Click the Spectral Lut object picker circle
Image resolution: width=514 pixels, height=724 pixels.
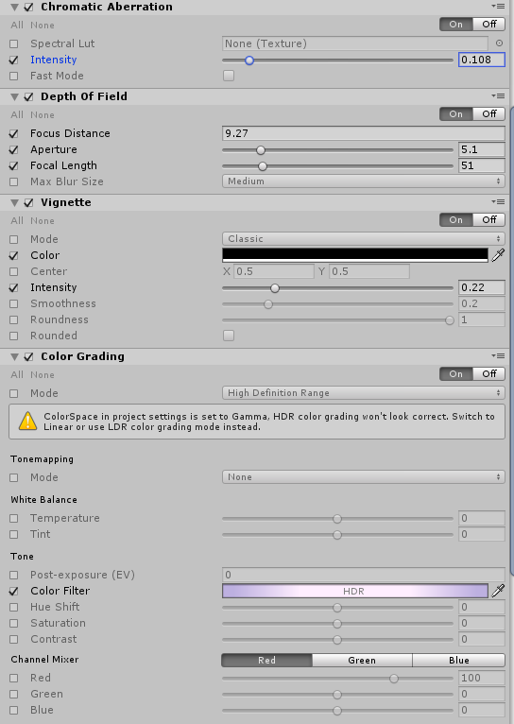tap(499, 43)
